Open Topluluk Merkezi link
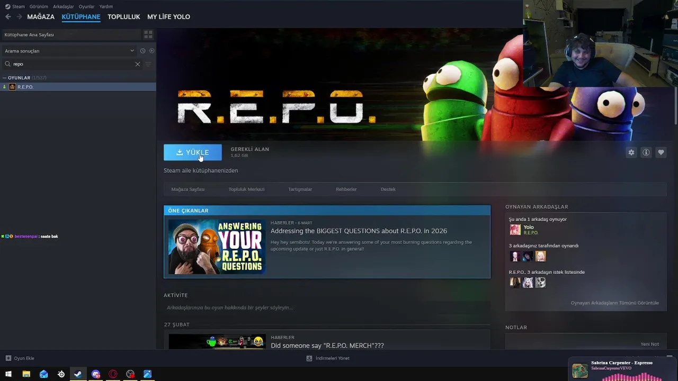678x381 pixels. (246, 189)
